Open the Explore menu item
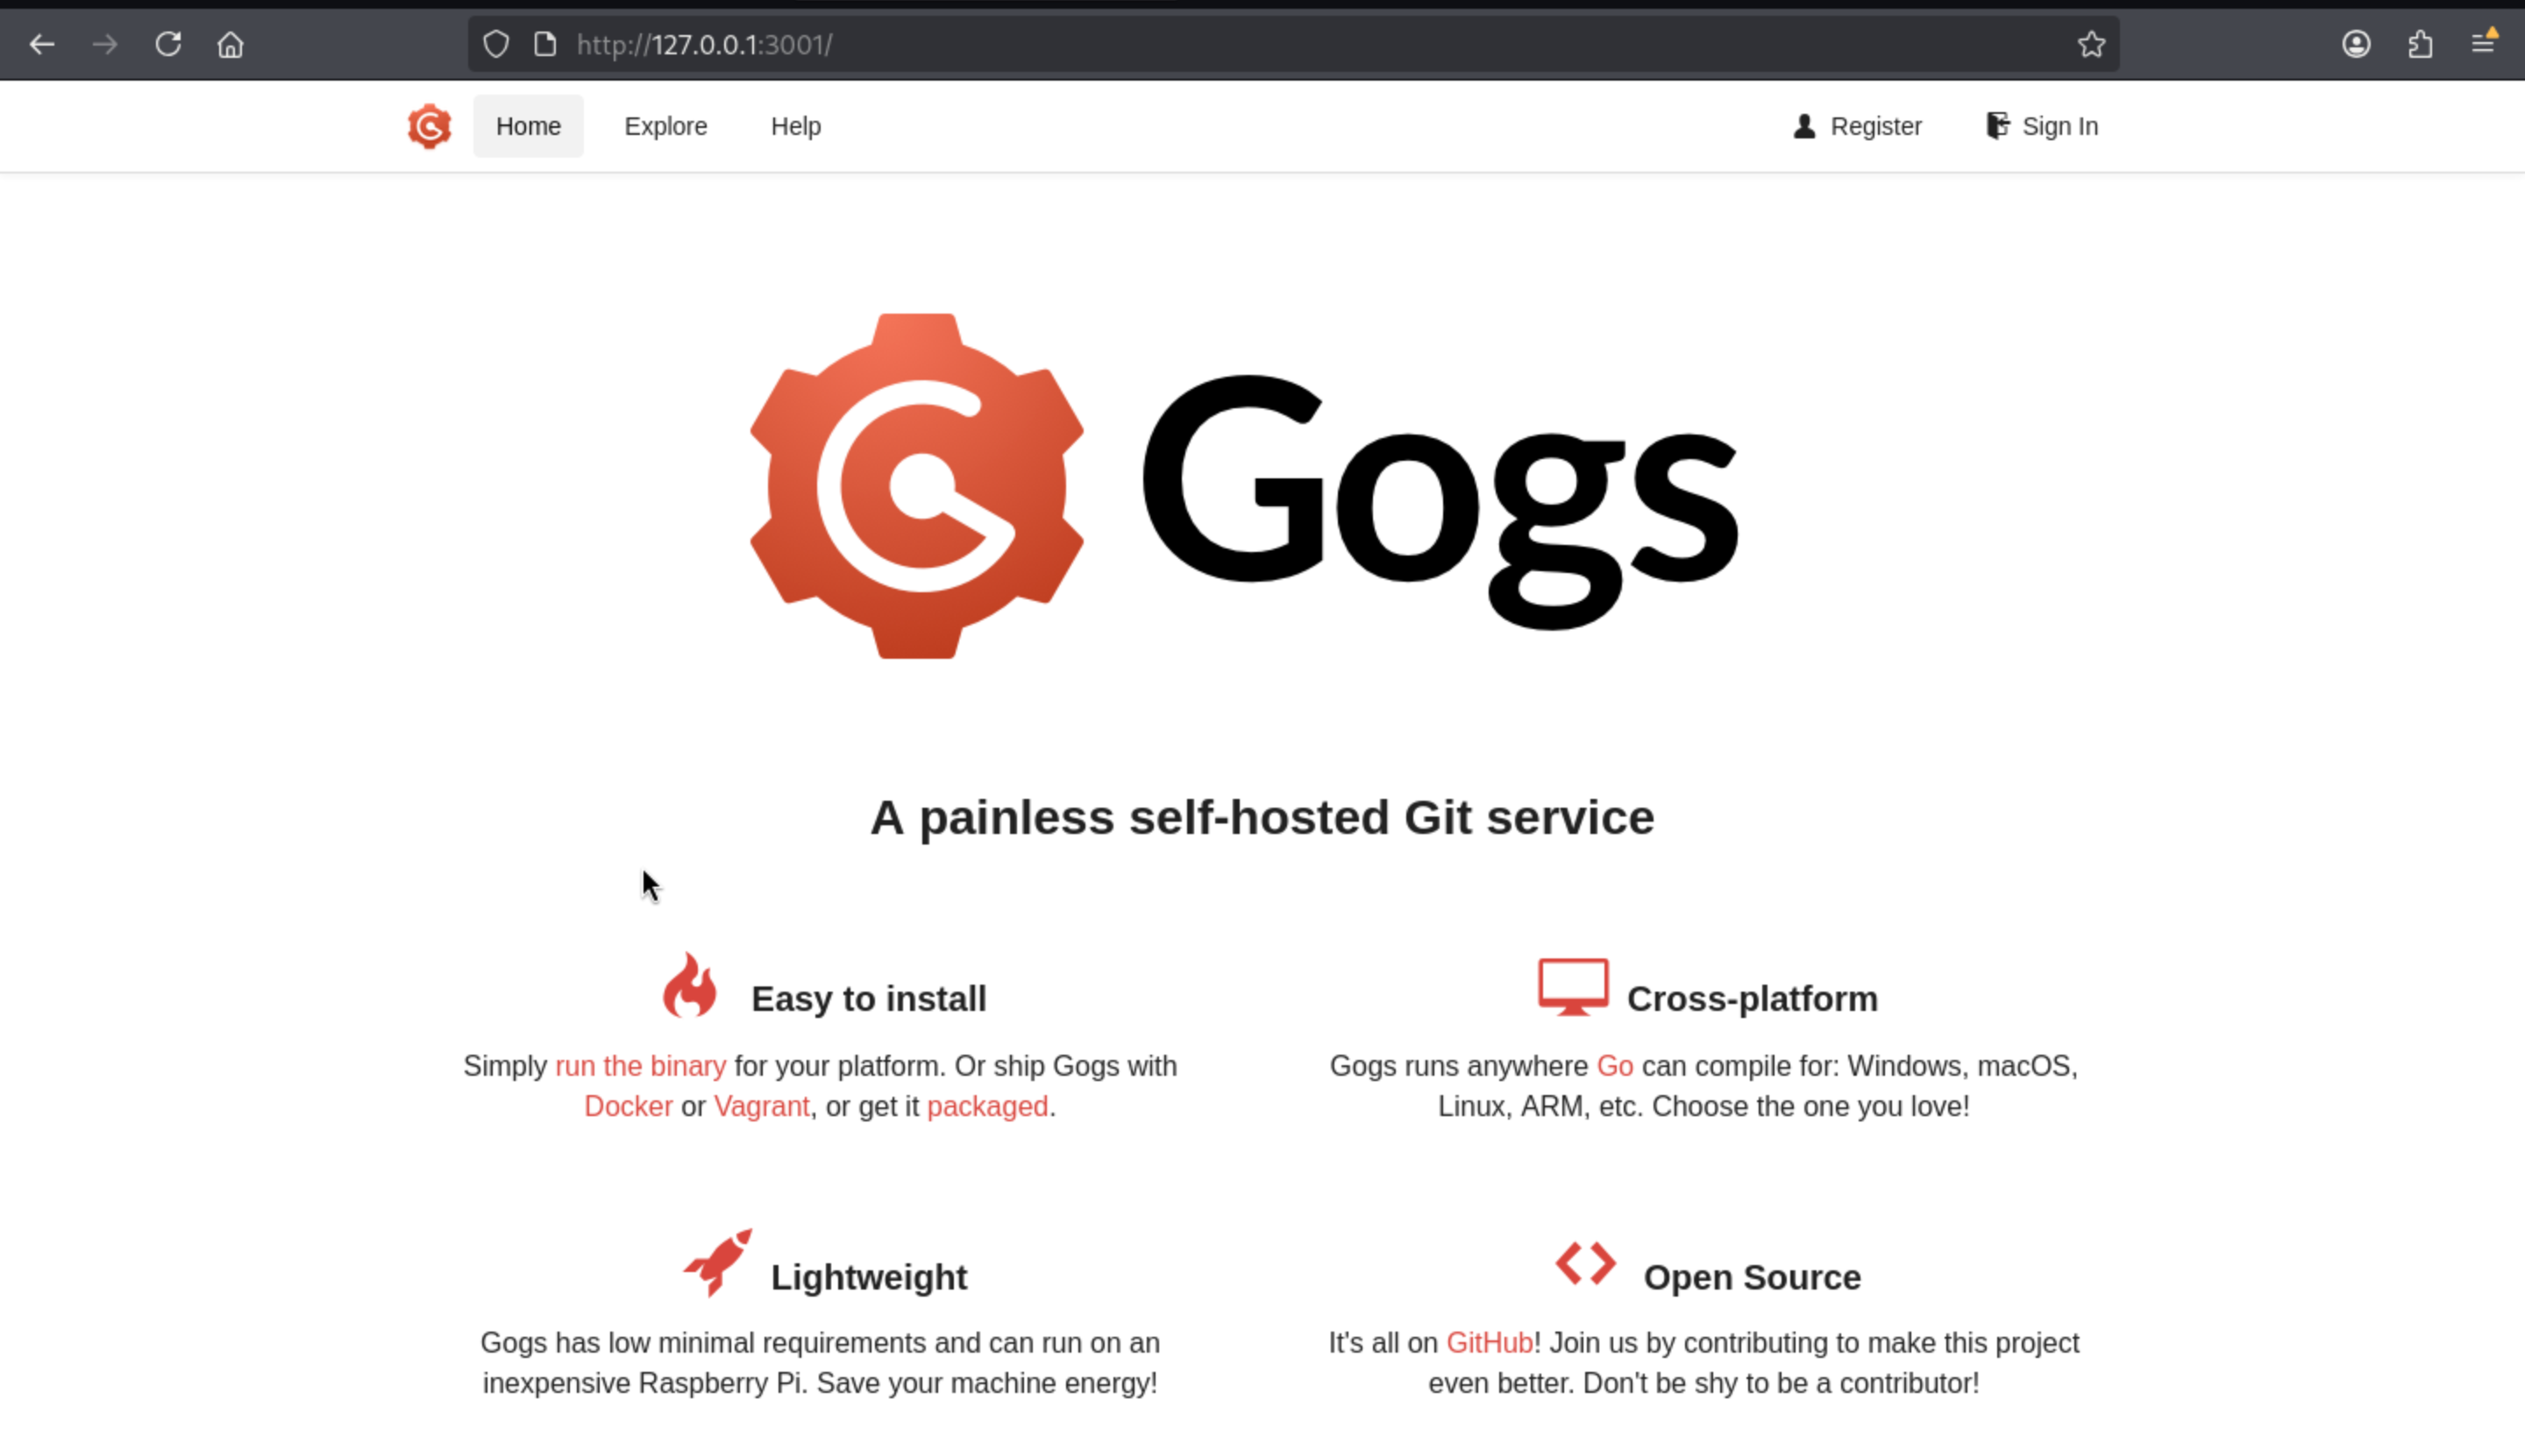2525x1456 pixels. click(665, 127)
